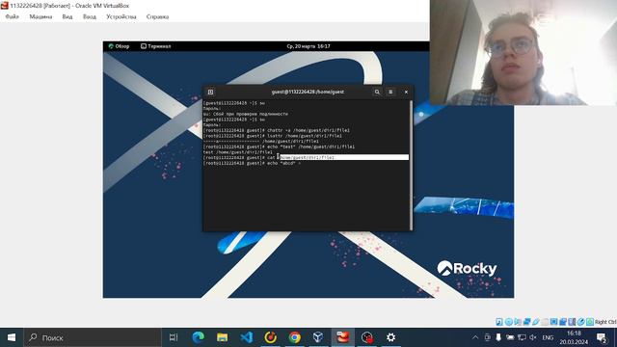Screen dimensions: 617x347
Task: Click the VirtualBox display indicator icon
Action: [553, 322]
